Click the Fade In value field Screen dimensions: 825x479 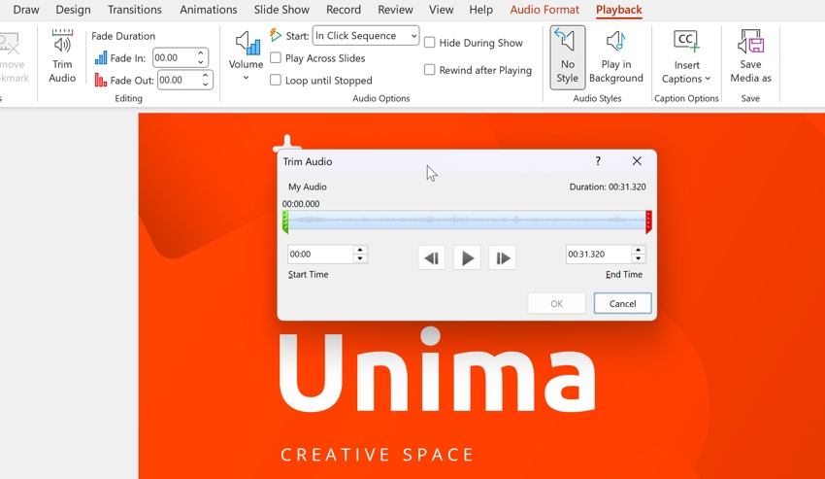point(174,57)
